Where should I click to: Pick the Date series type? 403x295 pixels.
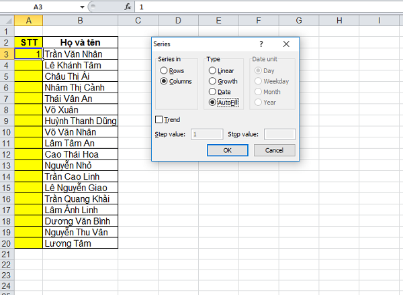tap(213, 92)
